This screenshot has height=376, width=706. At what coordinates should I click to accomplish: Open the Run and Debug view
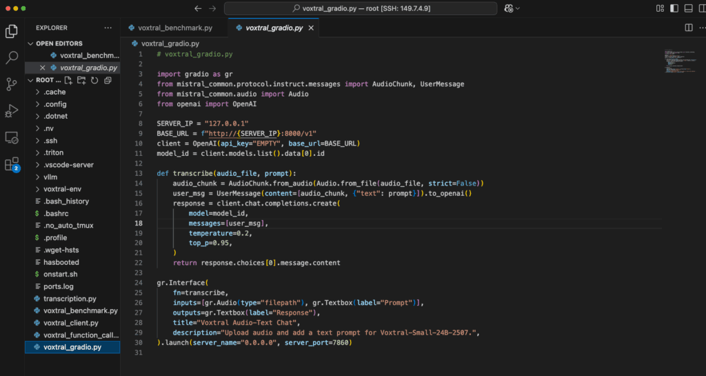[12, 111]
